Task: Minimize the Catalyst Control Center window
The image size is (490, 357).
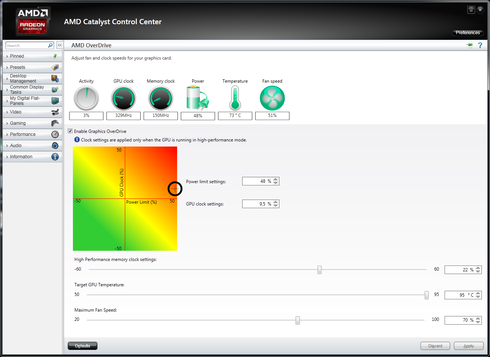Action: [471, 10]
